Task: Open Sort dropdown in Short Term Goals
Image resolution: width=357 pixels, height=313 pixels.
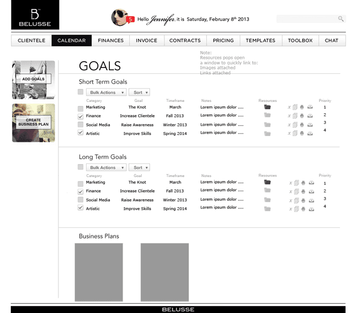Action: [140, 92]
